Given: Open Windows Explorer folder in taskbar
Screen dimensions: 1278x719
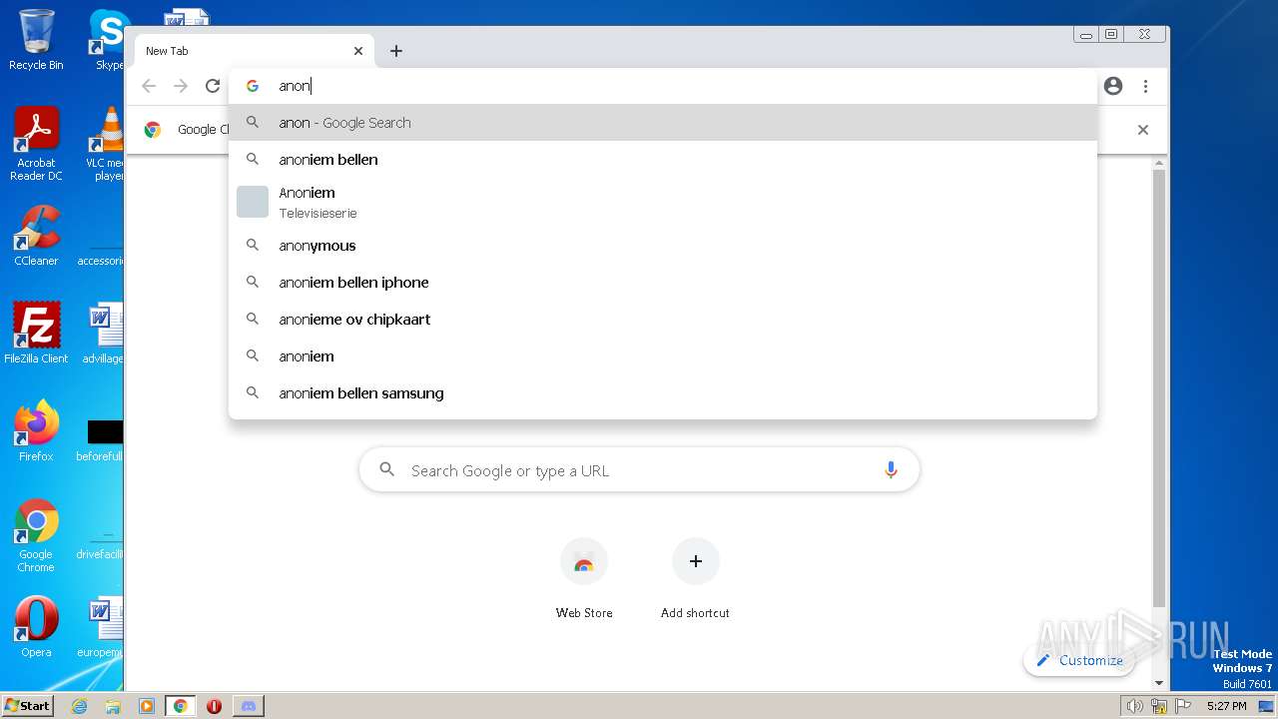Looking at the screenshot, I should [x=113, y=706].
